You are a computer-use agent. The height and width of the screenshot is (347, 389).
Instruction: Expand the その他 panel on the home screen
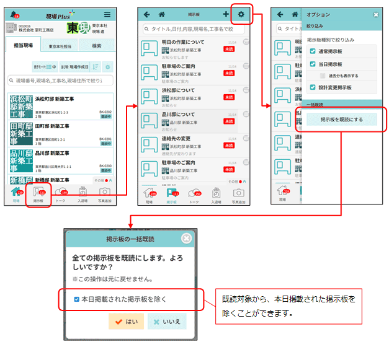[x=102, y=180]
